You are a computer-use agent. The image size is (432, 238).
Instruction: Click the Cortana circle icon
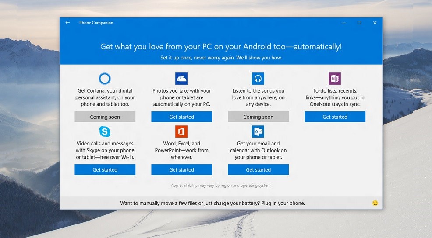105,79
